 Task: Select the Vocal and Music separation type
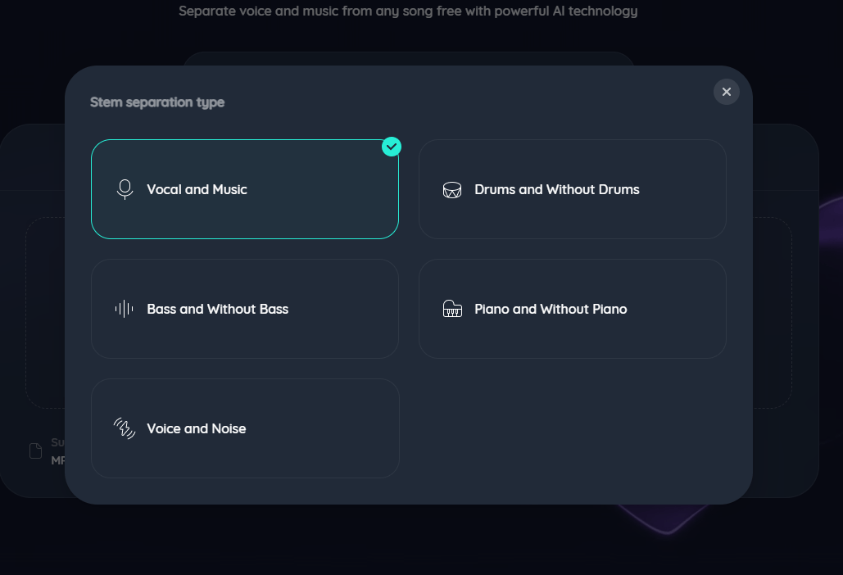[x=245, y=188]
